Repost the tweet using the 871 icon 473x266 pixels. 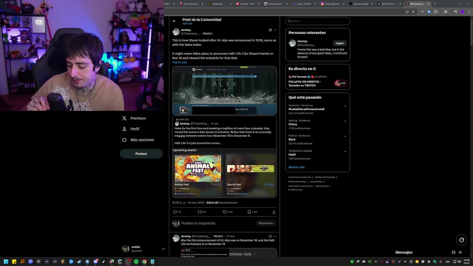pyautogui.click(x=200, y=212)
